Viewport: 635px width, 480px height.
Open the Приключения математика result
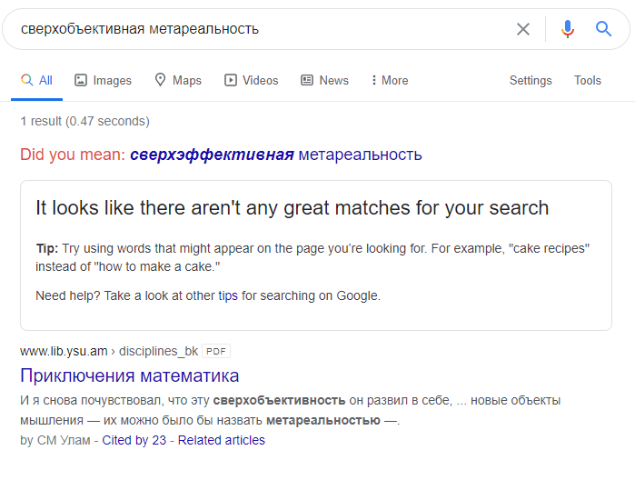(x=130, y=375)
